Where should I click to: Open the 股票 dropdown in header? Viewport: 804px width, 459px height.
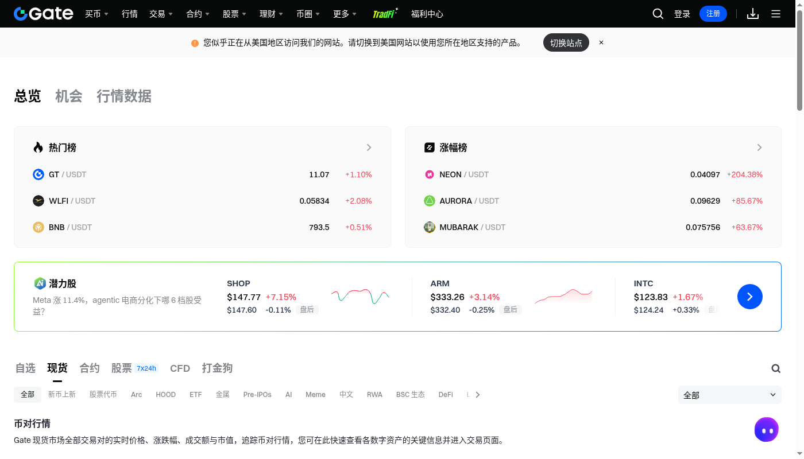click(x=234, y=14)
